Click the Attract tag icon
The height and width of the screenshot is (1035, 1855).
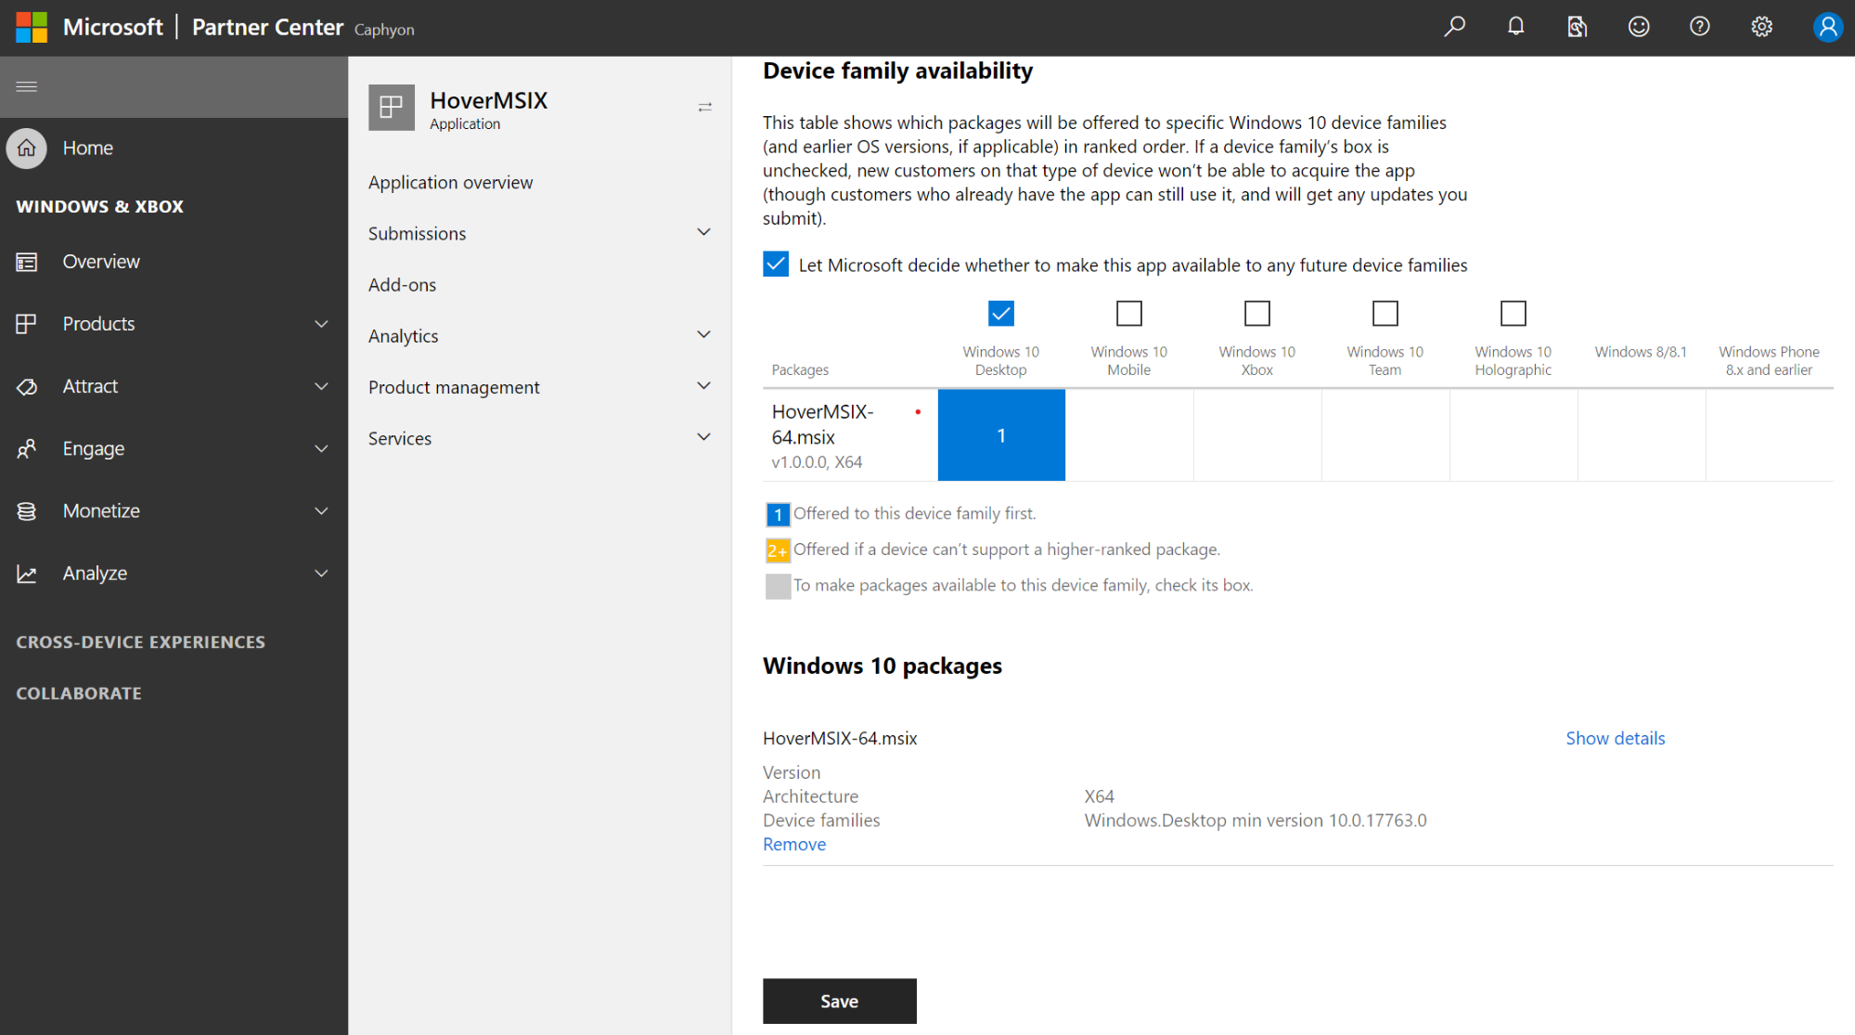click(x=27, y=386)
